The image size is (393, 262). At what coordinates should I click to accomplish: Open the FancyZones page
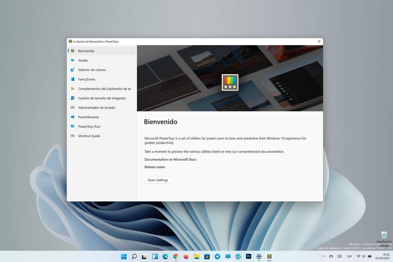click(102, 79)
